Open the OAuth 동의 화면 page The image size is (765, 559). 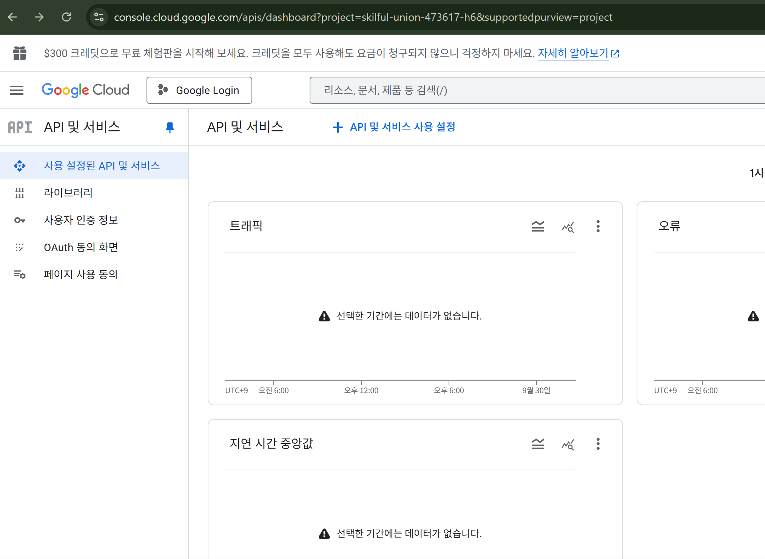[80, 247]
